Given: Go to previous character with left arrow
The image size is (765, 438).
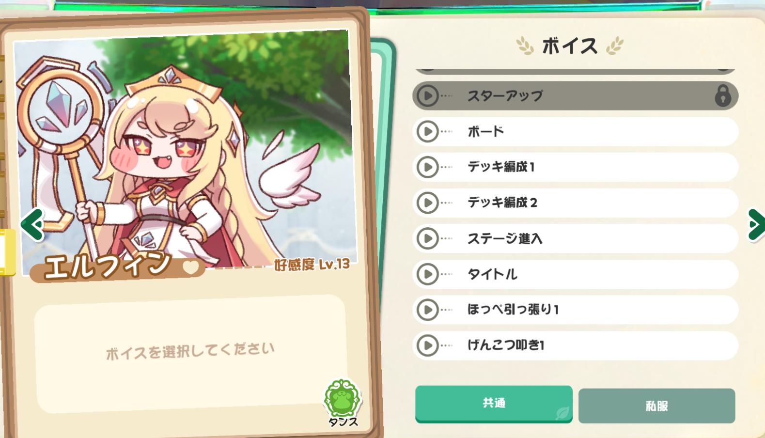Looking at the screenshot, I should tap(32, 224).
